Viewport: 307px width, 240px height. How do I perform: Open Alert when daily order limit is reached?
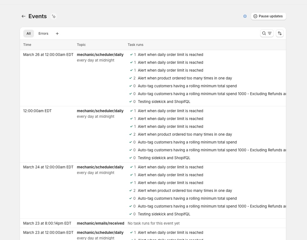tap(170, 55)
